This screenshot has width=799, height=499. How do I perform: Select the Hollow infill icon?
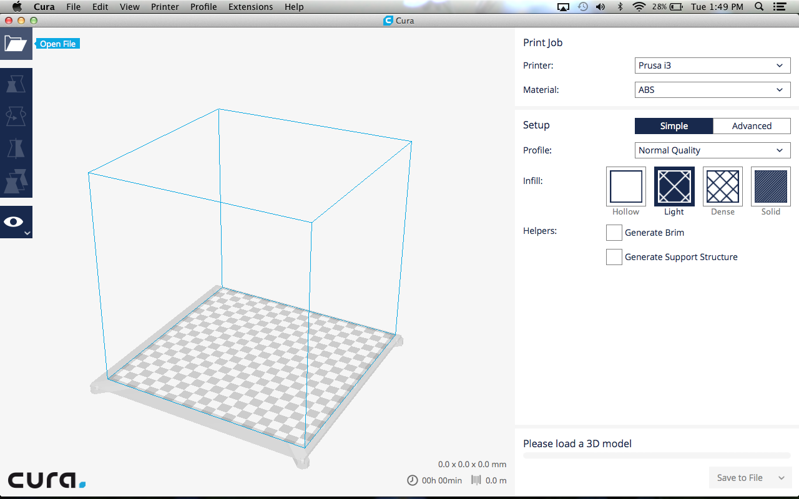625,187
